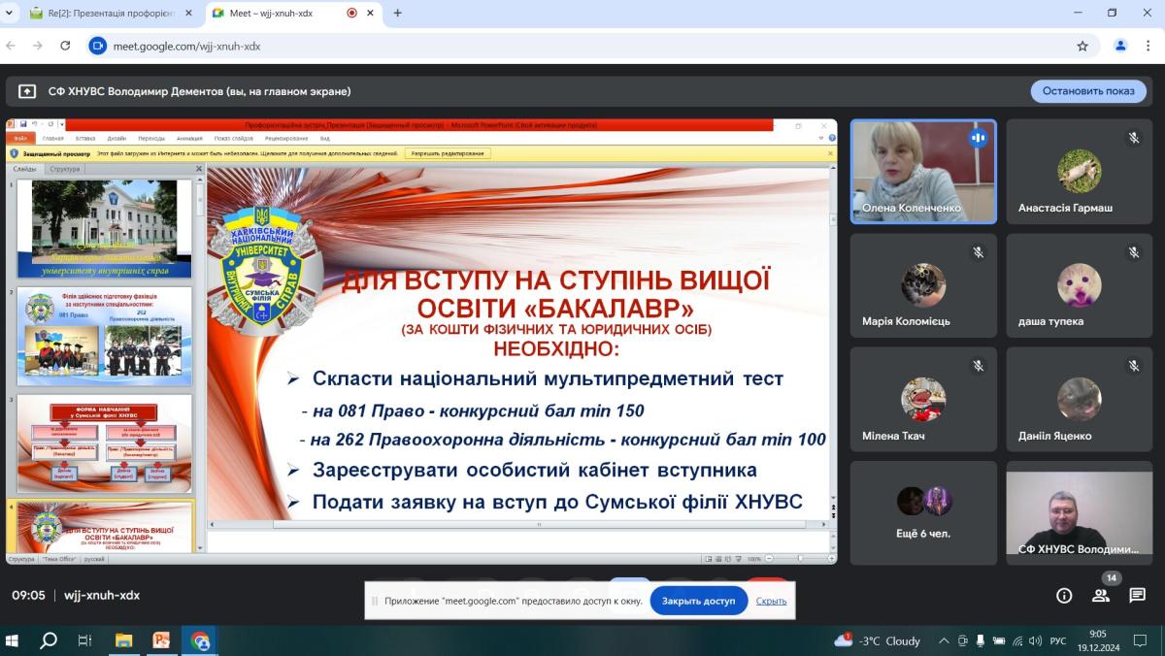The height and width of the screenshot is (656, 1165).
Task: Open the taskbar clock showing 9:05
Action: click(x=1098, y=640)
